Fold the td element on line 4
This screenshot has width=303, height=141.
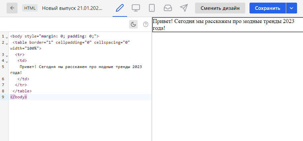click(7, 61)
